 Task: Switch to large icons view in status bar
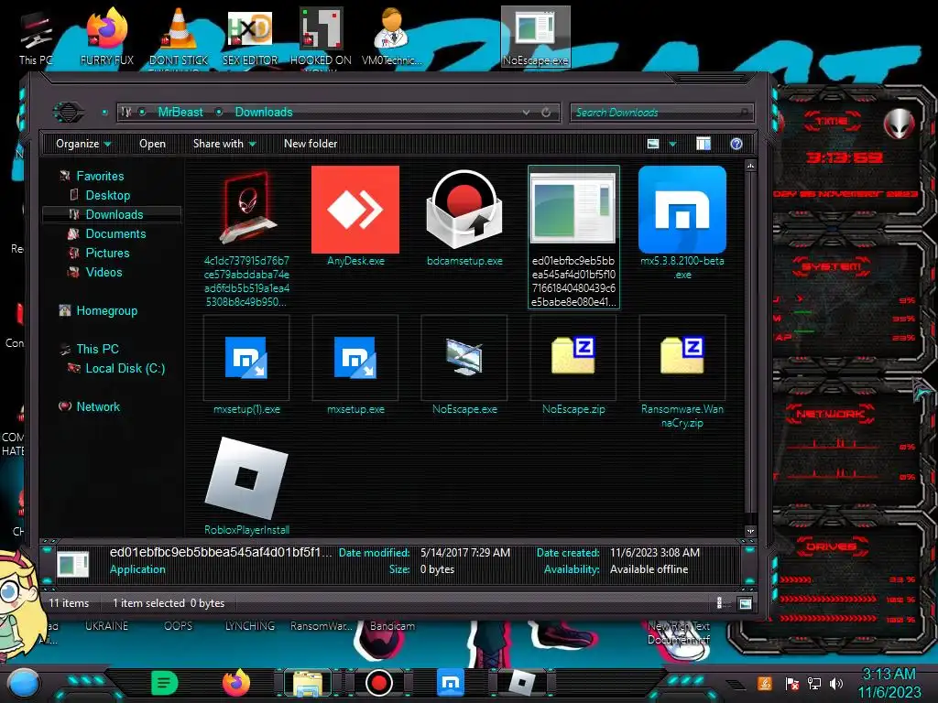point(745,603)
